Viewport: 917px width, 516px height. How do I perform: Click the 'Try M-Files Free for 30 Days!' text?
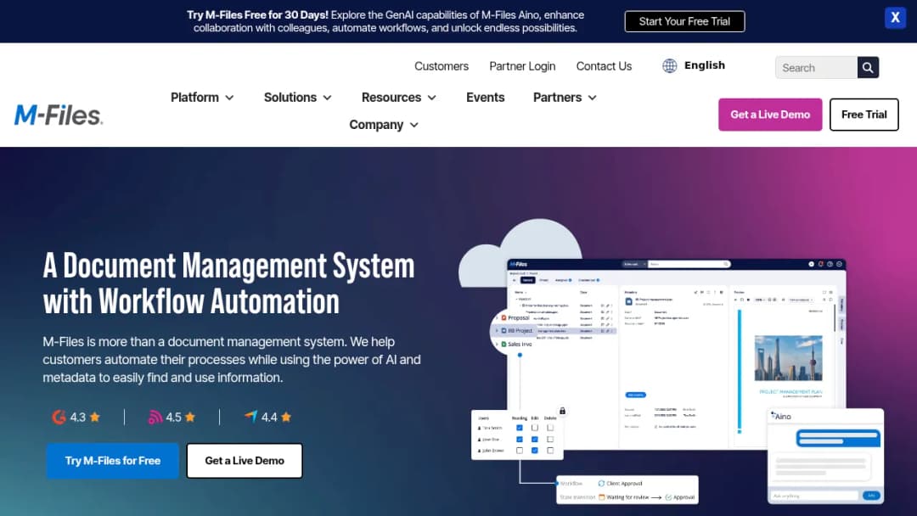point(257,14)
